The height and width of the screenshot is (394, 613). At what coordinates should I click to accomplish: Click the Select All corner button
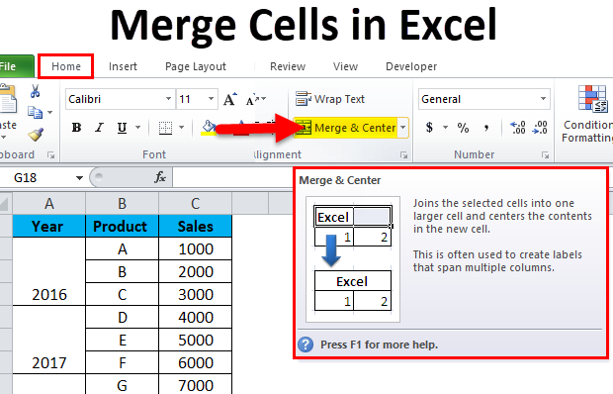[x=5, y=204]
